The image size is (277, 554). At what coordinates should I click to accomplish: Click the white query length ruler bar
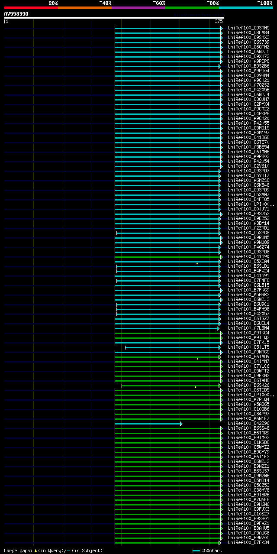(x=114, y=18)
